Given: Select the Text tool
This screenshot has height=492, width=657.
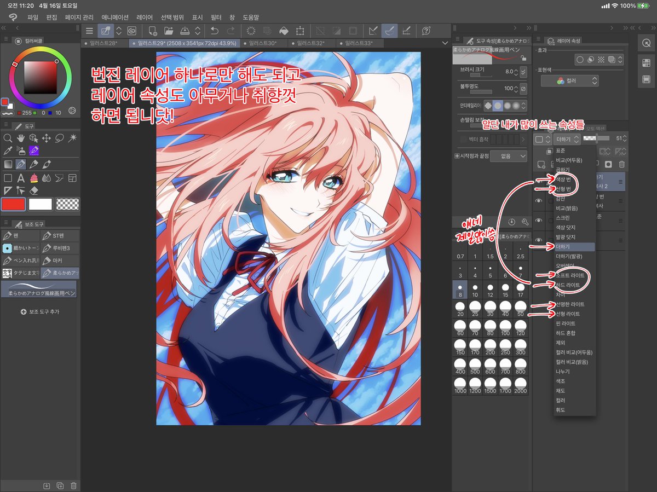Looking at the screenshot, I should [x=21, y=178].
